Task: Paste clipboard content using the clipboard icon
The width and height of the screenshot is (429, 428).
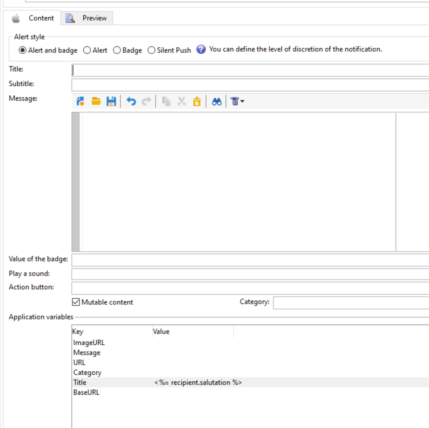Action: coord(197,101)
